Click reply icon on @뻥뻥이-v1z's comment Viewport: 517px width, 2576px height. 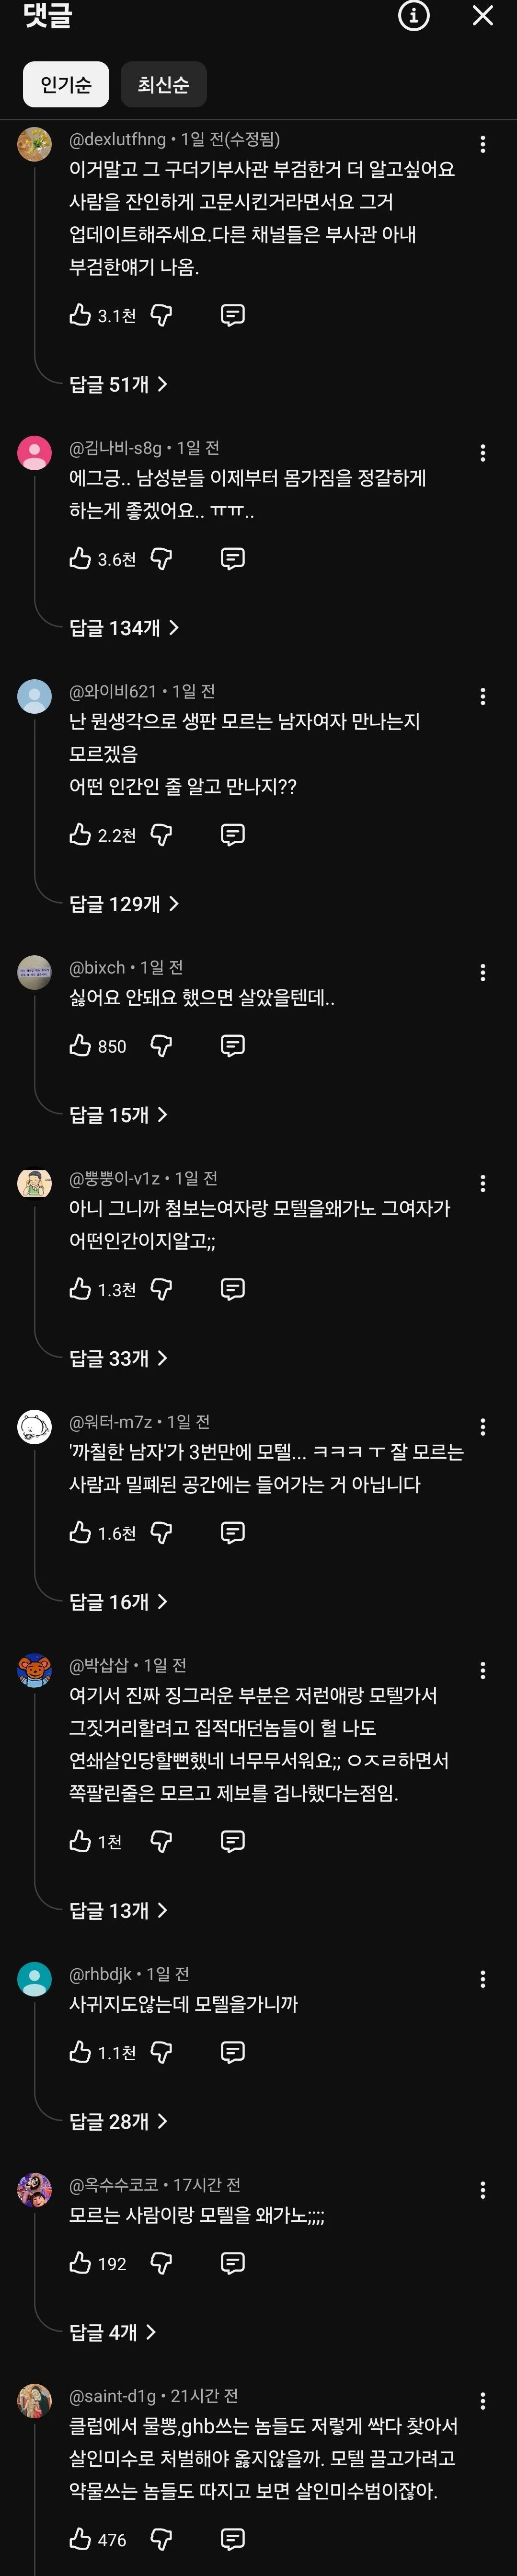pos(232,1289)
